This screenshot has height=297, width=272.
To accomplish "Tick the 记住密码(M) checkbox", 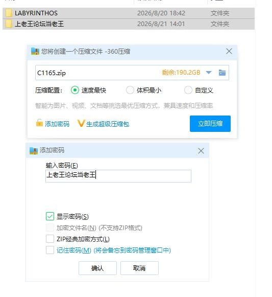I will [50, 250].
